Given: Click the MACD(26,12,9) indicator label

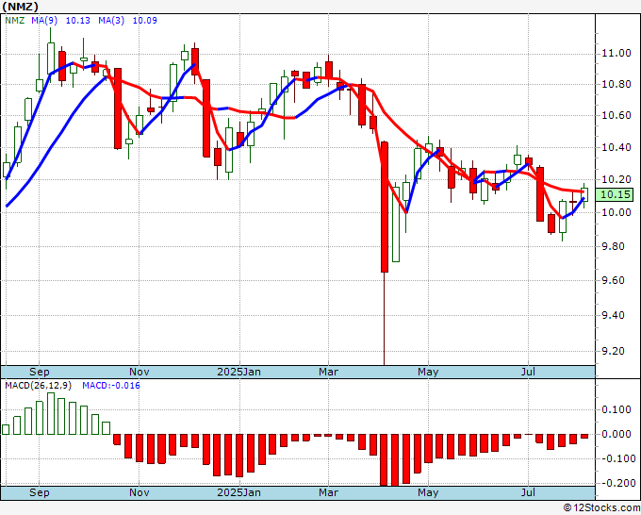Looking at the screenshot, I should coord(38,386).
